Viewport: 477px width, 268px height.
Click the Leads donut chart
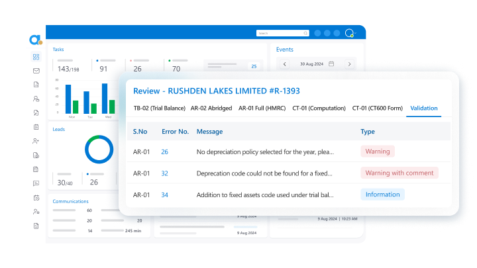click(x=99, y=150)
